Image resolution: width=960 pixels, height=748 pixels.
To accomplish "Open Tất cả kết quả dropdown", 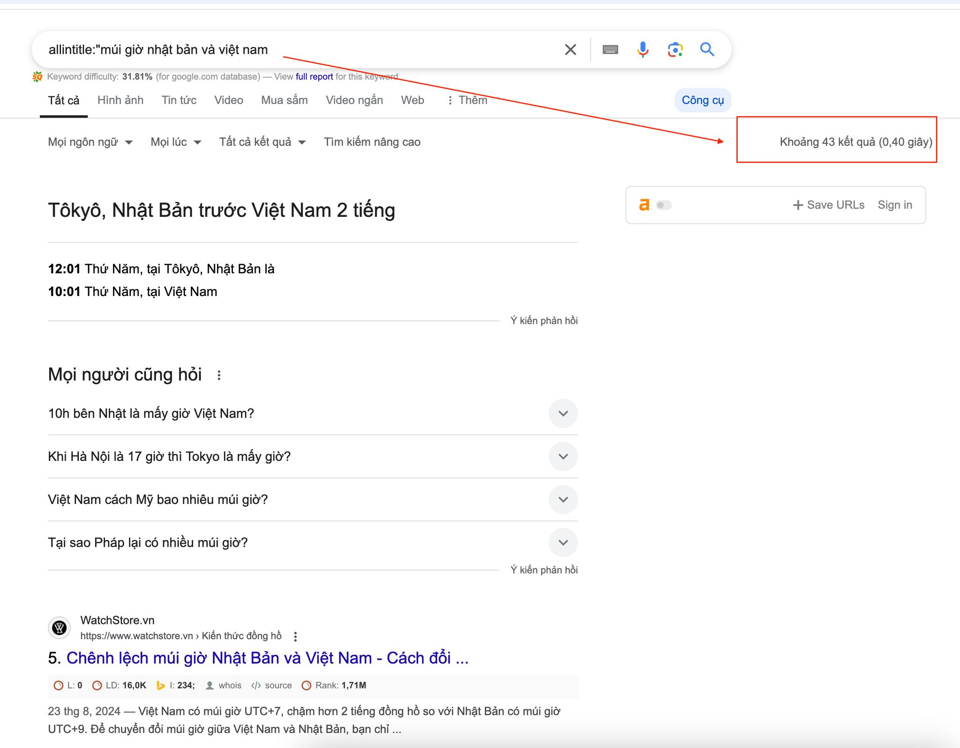I will (x=262, y=142).
